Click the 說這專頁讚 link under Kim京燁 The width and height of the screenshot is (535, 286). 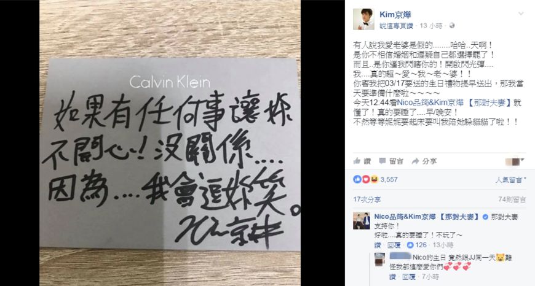tap(397, 26)
